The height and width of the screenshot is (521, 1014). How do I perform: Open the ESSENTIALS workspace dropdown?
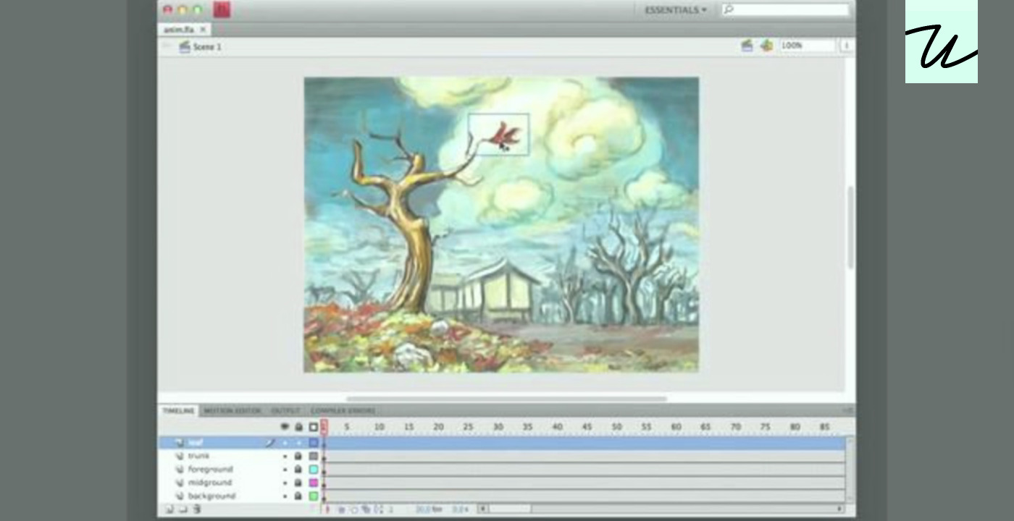click(x=675, y=10)
